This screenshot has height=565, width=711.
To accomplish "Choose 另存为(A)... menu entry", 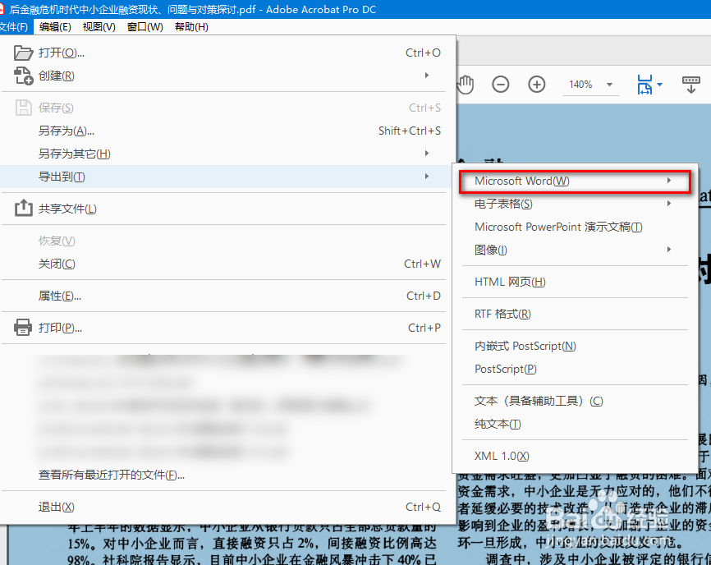I will point(227,131).
